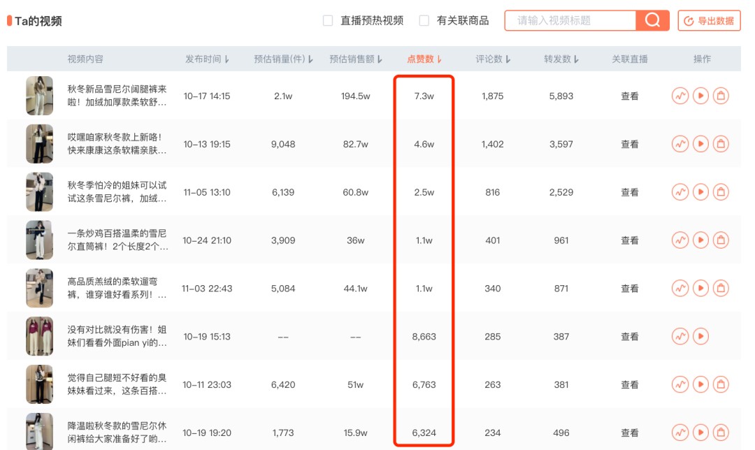Click the orange search magnifier button
This screenshot has width=755, height=450.
[652, 20]
